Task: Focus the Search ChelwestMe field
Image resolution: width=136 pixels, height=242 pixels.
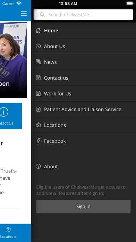Action: click(x=83, y=15)
